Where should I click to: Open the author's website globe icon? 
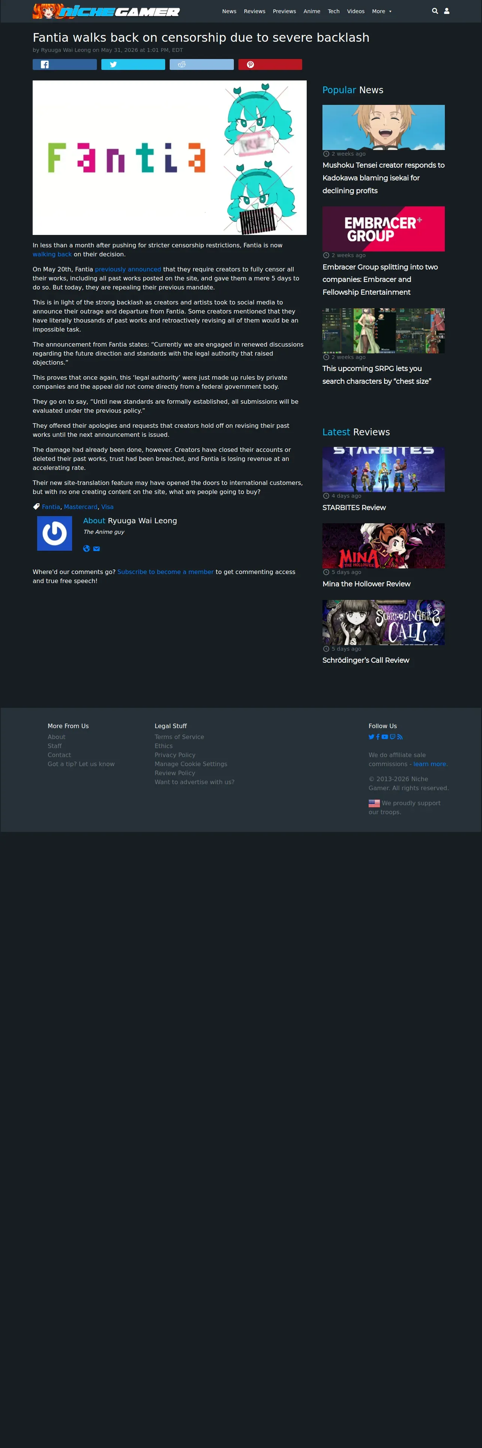(x=86, y=548)
